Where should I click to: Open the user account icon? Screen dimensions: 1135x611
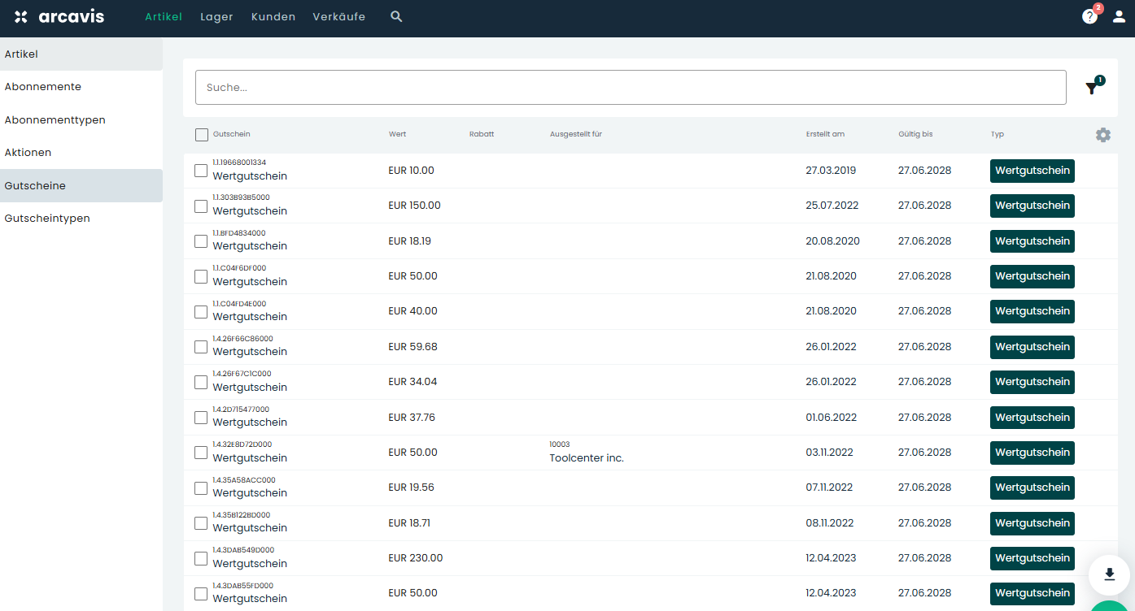click(1119, 16)
